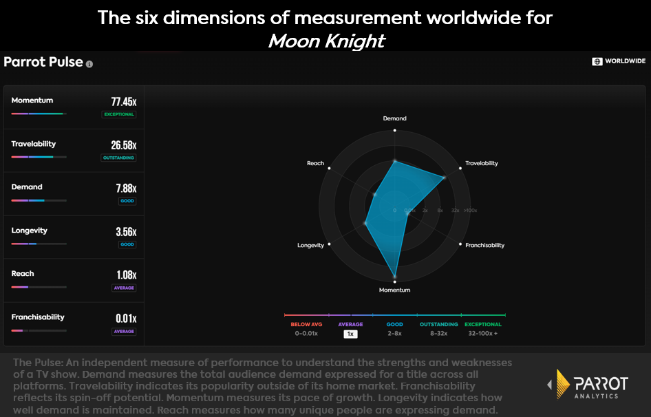651x417 pixels.
Task: Click the 7.88x Demand value
Action: coord(126,188)
